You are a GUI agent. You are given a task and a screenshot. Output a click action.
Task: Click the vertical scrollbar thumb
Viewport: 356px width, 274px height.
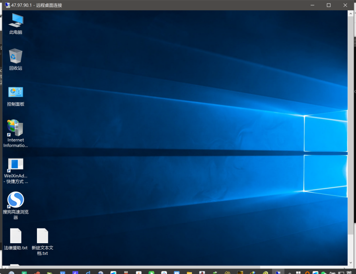pyautogui.click(x=351, y=125)
